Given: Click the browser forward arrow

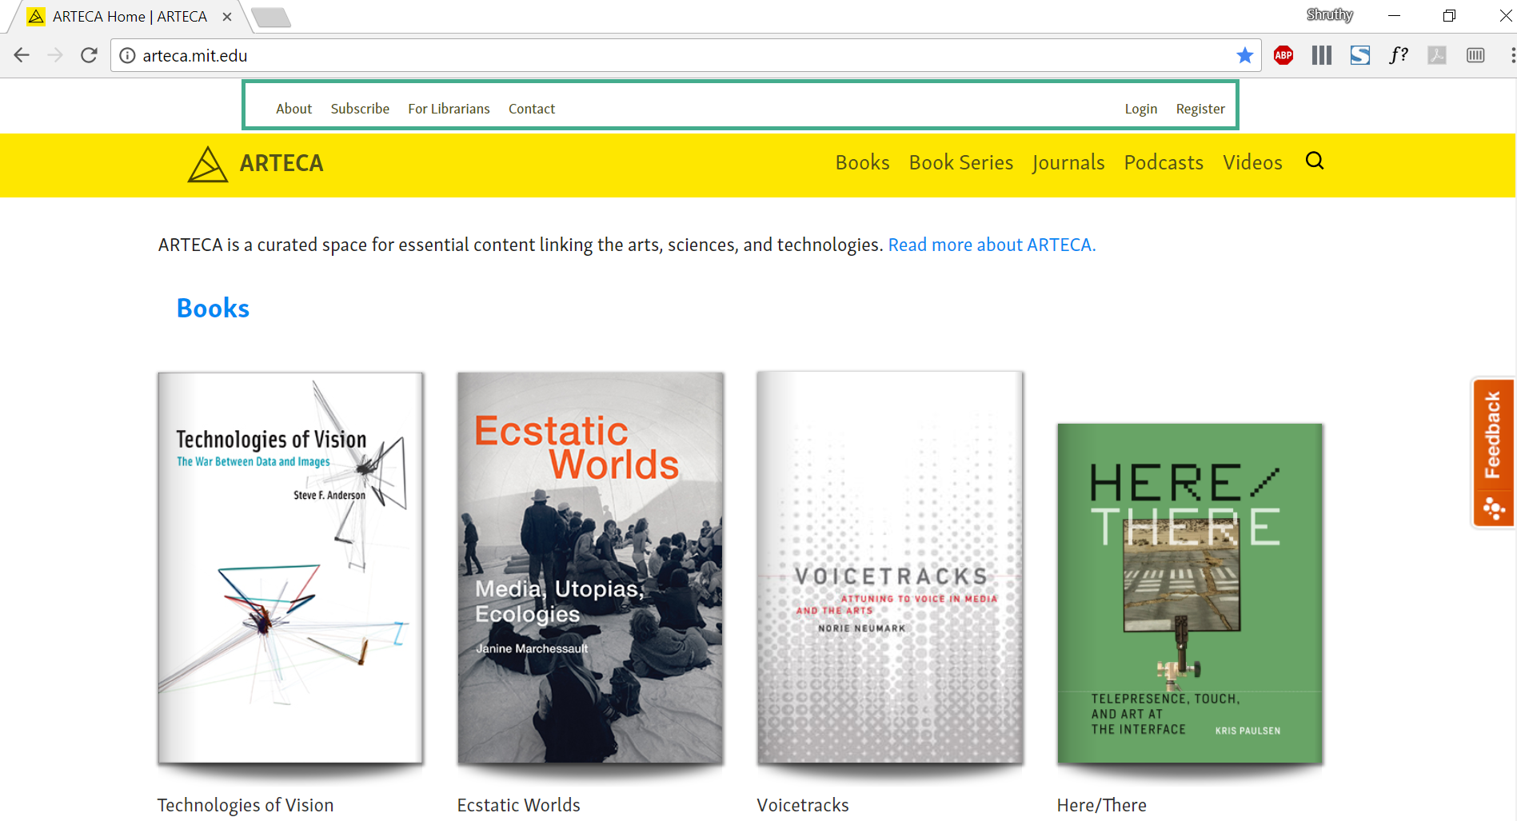Looking at the screenshot, I should [55, 55].
